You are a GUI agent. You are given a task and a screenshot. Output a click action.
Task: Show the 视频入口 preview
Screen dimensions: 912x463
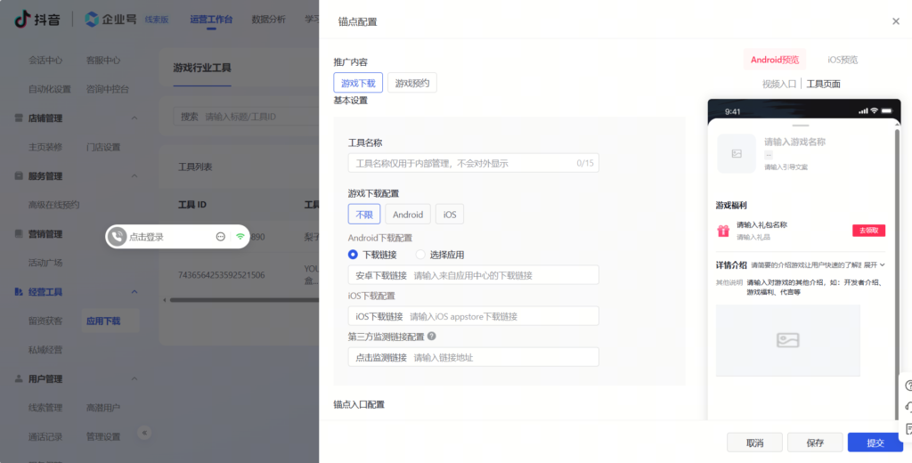tap(778, 84)
